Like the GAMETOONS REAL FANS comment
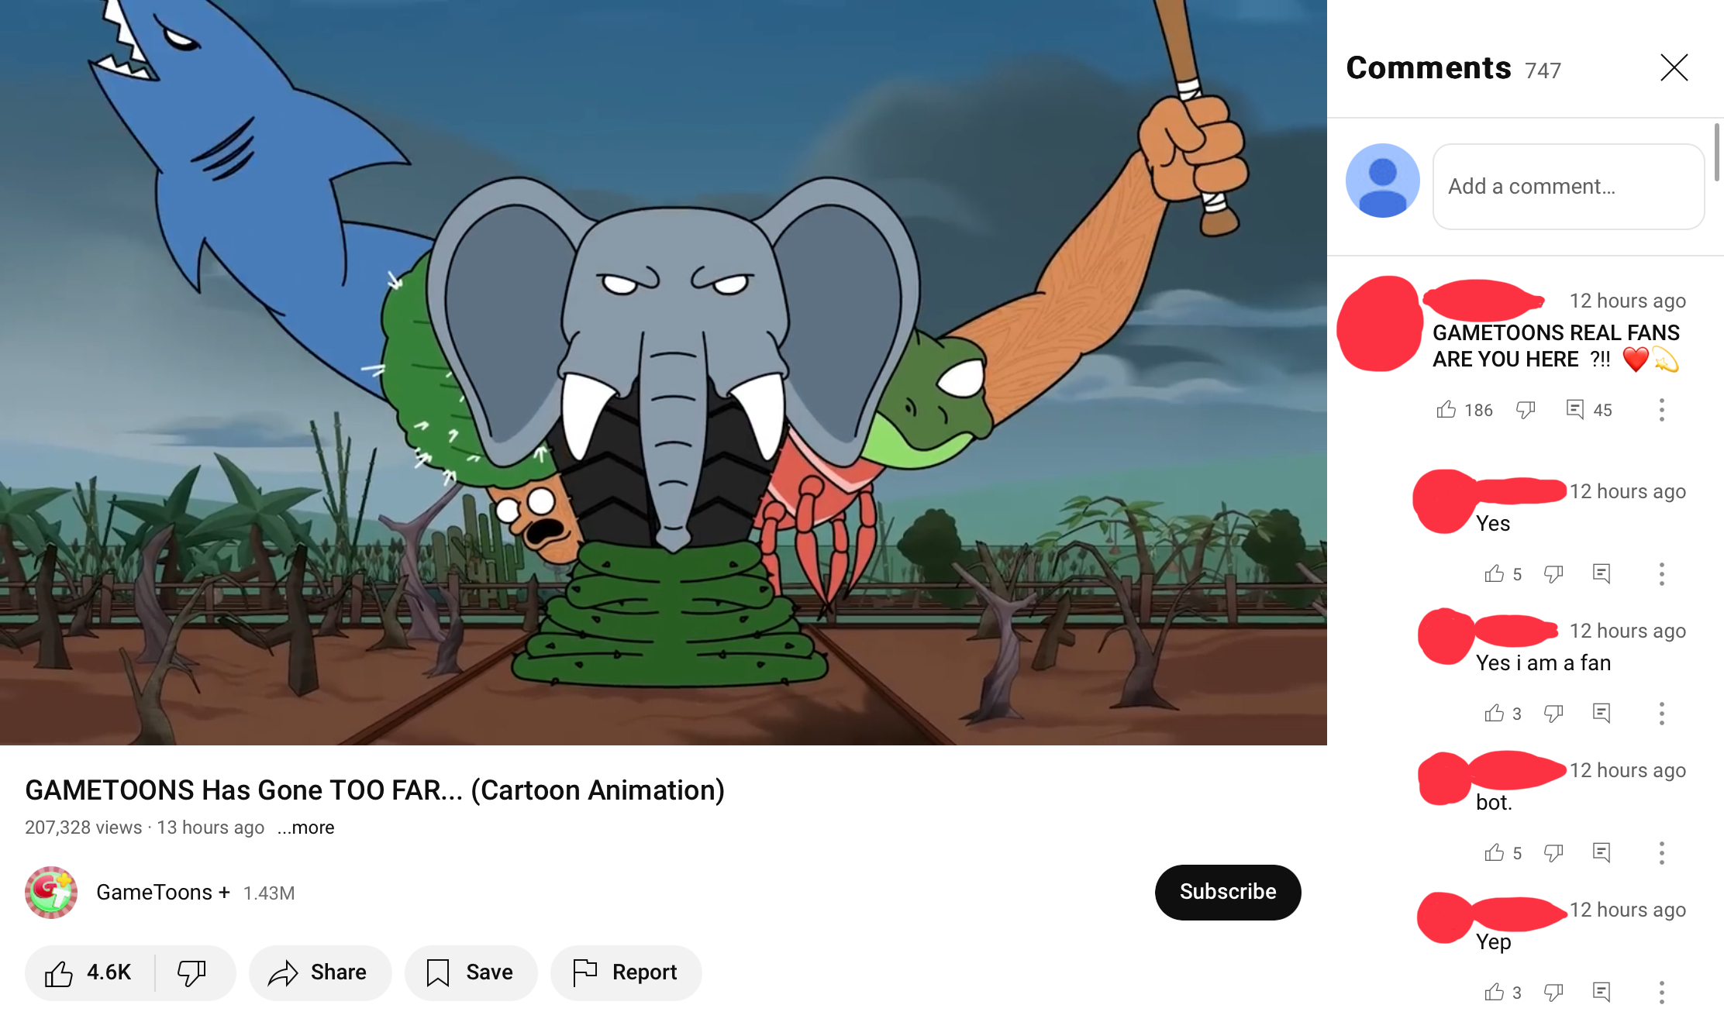 [x=1446, y=410]
